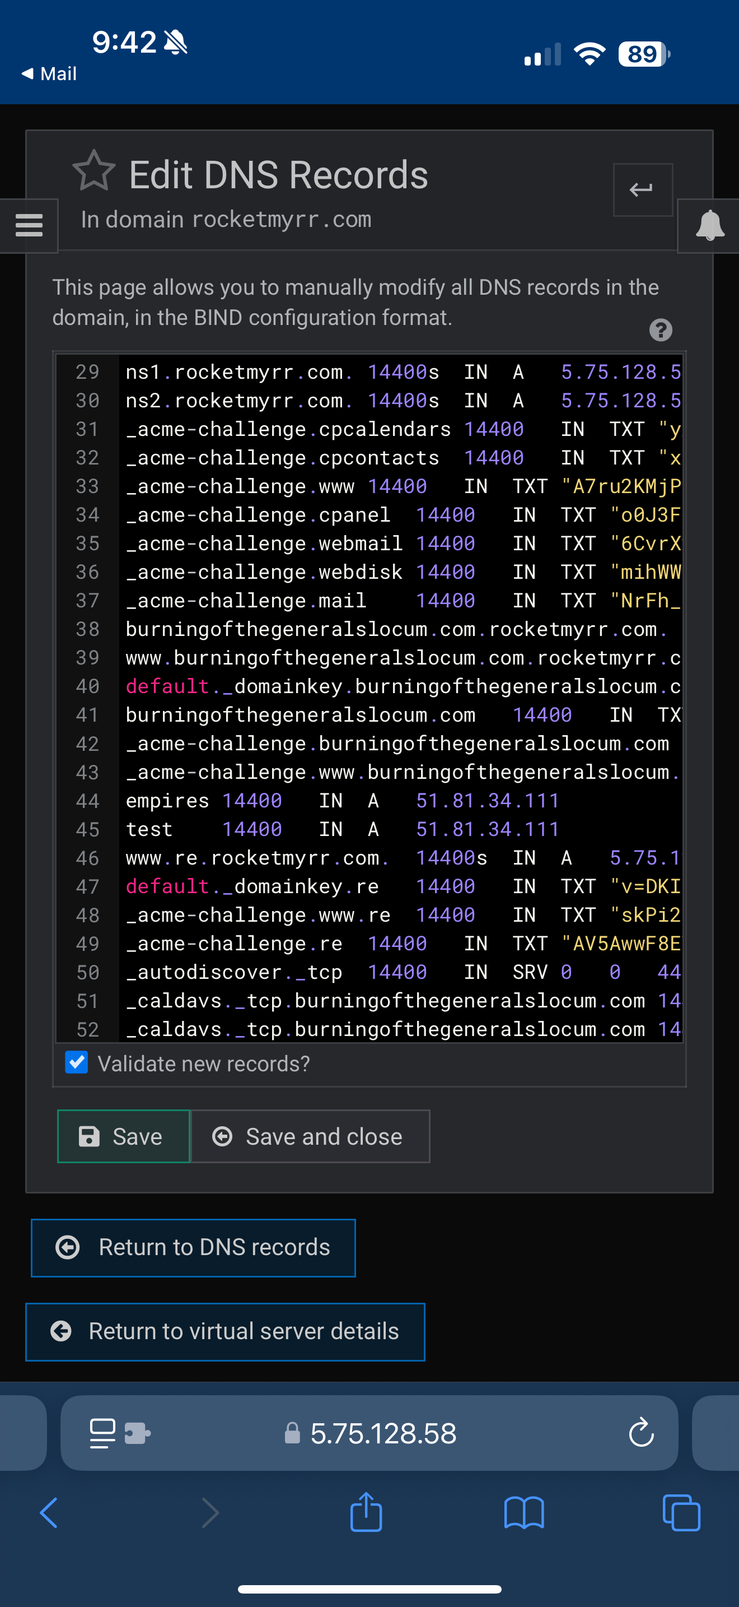Screen dimensions: 739x1607
Task: Click the default._domainkey.re TXT record
Action: click(403, 886)
